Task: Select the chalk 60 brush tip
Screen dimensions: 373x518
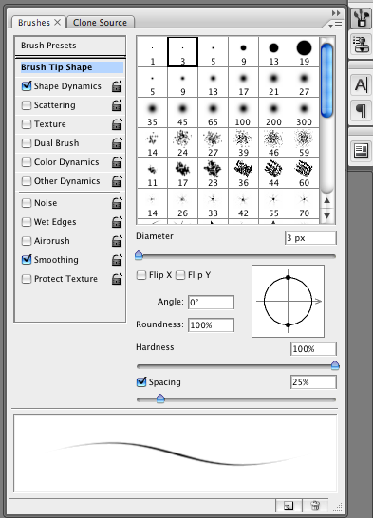Action: tap(304, 174)
